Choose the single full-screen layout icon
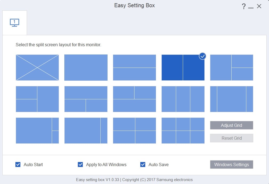This screenshot has width=269, height=184. pos(86,68)
